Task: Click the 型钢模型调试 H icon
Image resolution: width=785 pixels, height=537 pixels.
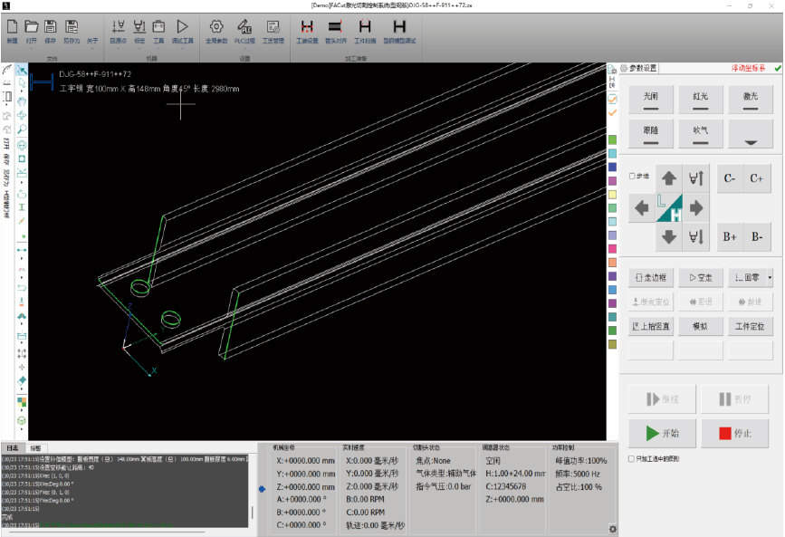Action: (x=399, y=26)
